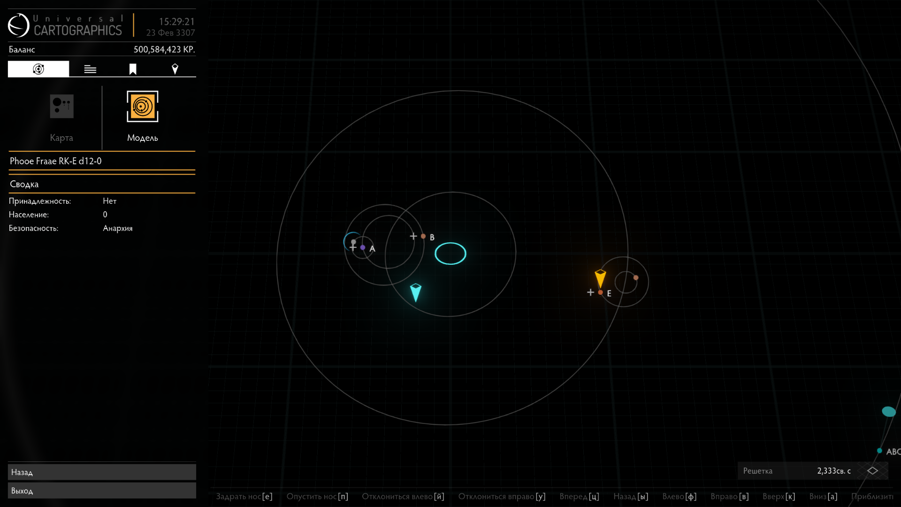
Task: Select the Модель orrery view
Action: point(143,117)
